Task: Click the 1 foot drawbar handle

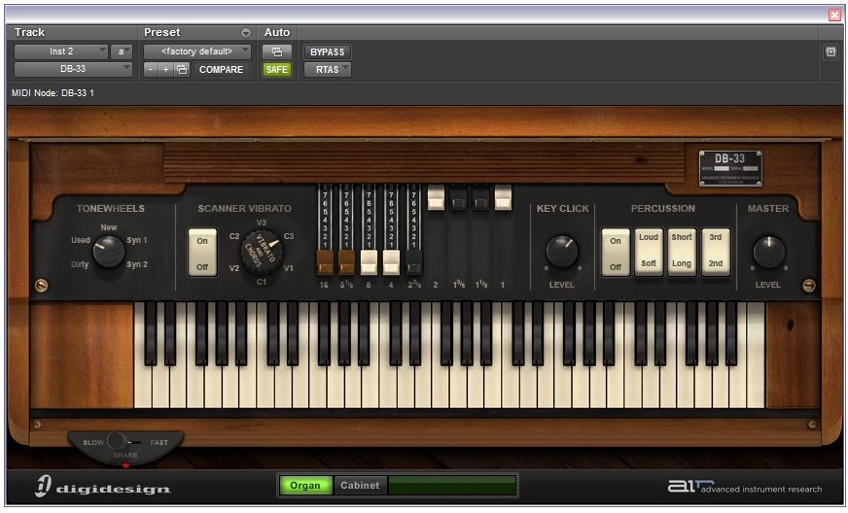Action: (x=503, y=197)
